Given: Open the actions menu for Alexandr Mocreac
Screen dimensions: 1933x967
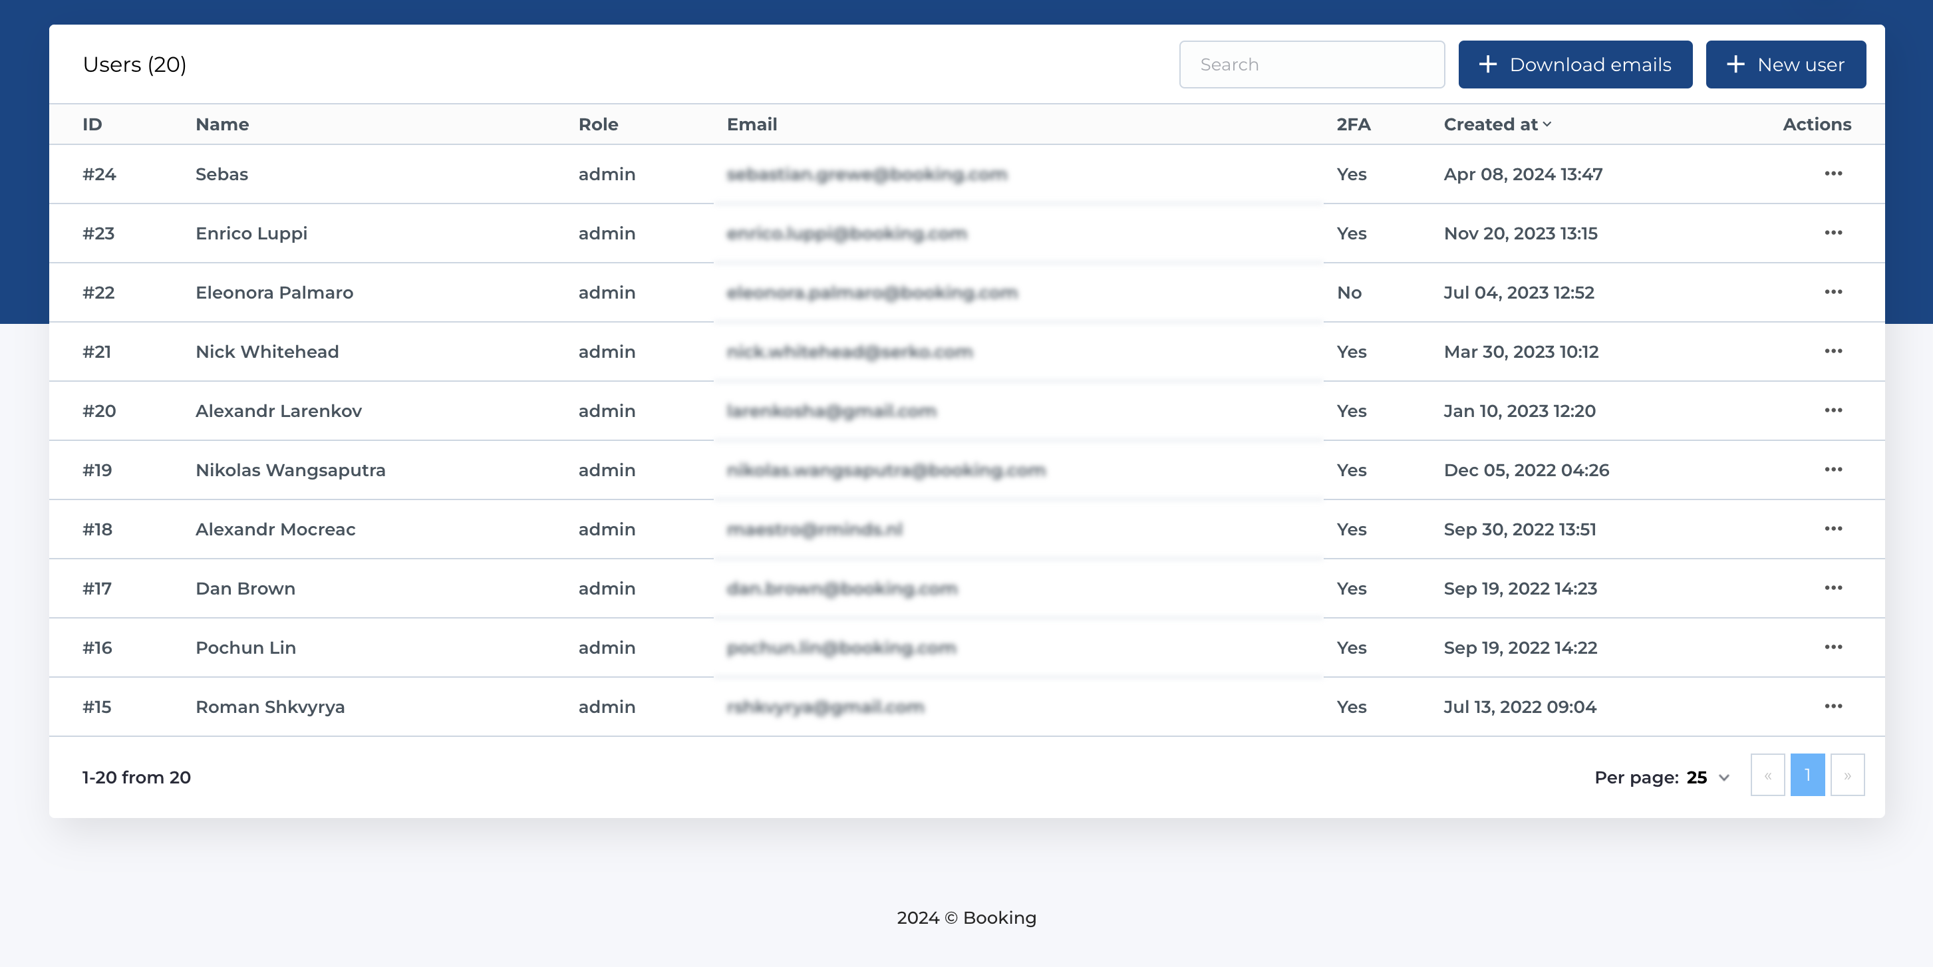Looking at the screenshot, I should (x=1834, y=529).
